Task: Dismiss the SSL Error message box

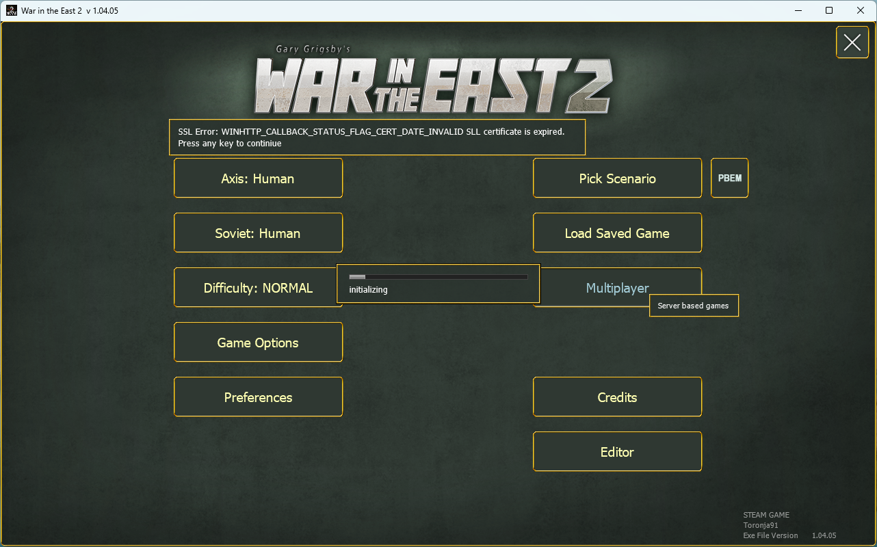Action: (378, 137)
